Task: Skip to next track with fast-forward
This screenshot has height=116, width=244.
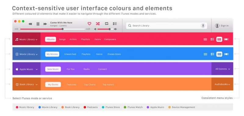Action: click(x=45, y=24)
